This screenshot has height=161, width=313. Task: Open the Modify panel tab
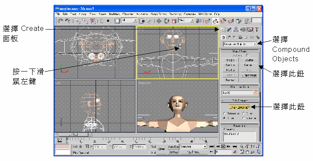point(229,30)
